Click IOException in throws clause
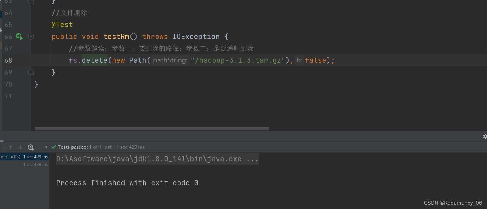 point(196,37)
